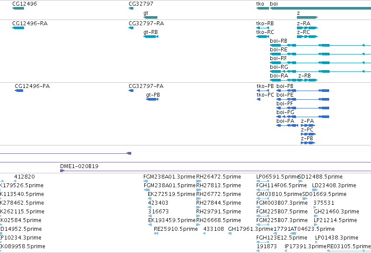Select the 'tko-PC' protein label
This screenshot has width=371, height=253.
coord(265,95)
